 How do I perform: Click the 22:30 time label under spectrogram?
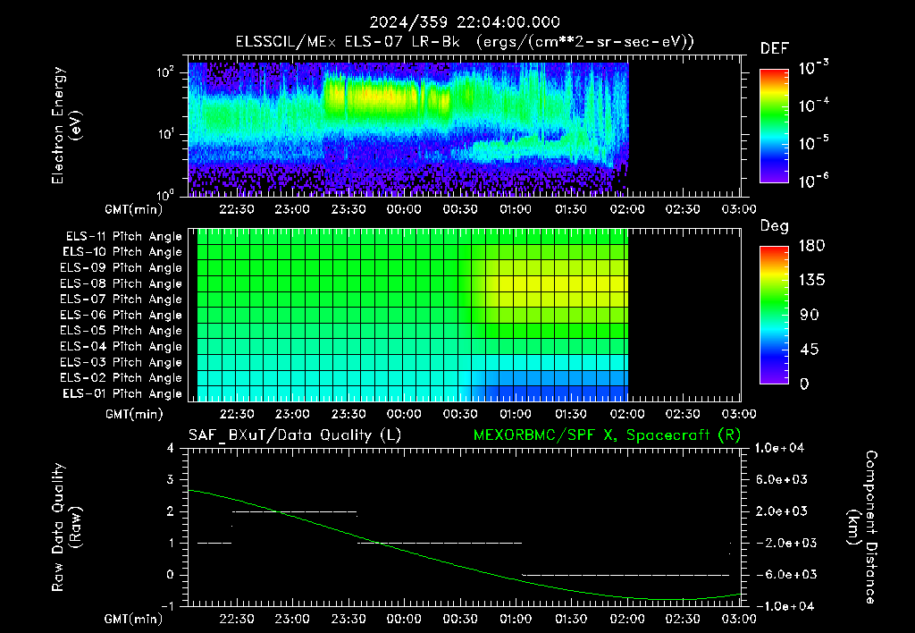pos(236,209)
